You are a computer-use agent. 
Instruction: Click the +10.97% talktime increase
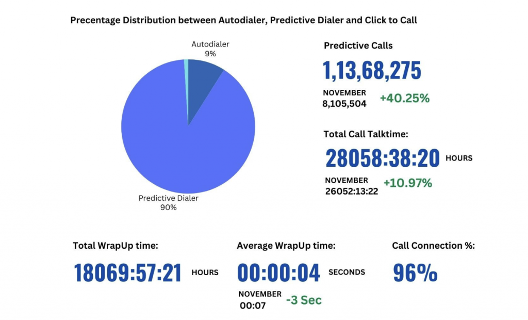pos(408,183)
